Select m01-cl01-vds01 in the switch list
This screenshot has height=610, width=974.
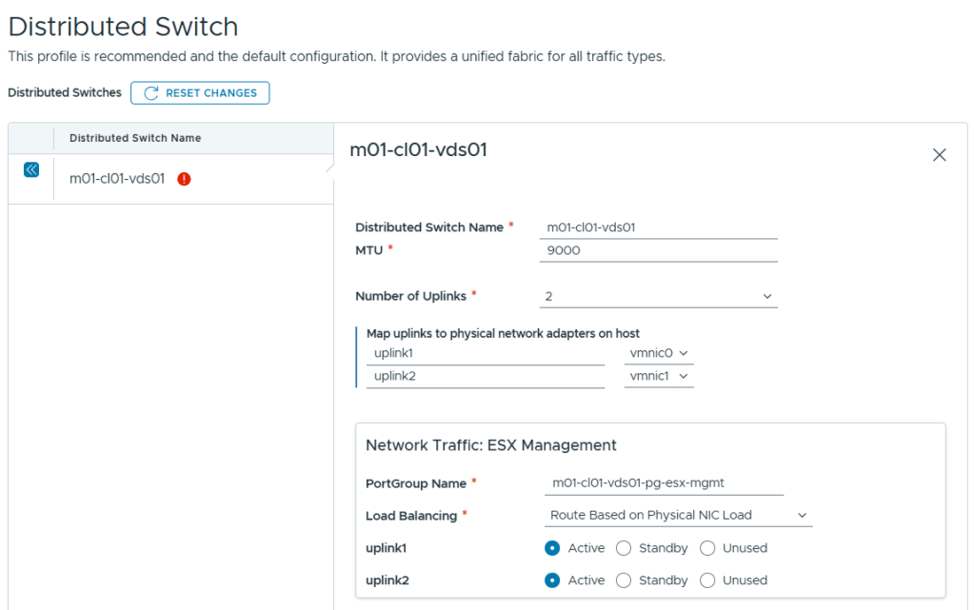(117, 179)
